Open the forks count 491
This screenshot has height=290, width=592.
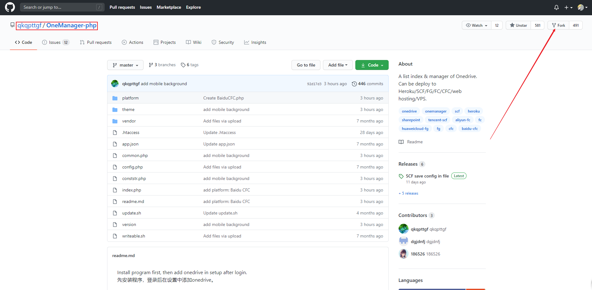click(576, 25)
